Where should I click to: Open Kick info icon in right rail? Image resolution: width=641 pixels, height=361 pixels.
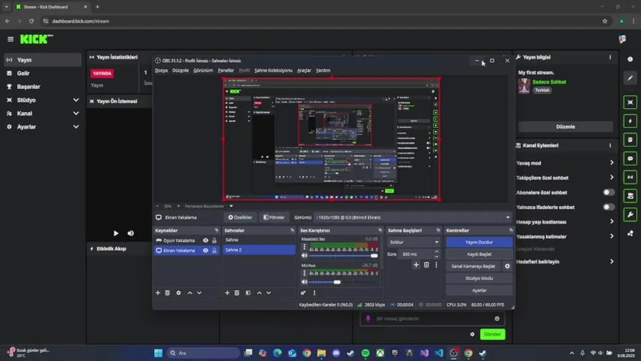click(x=630, y=59)
